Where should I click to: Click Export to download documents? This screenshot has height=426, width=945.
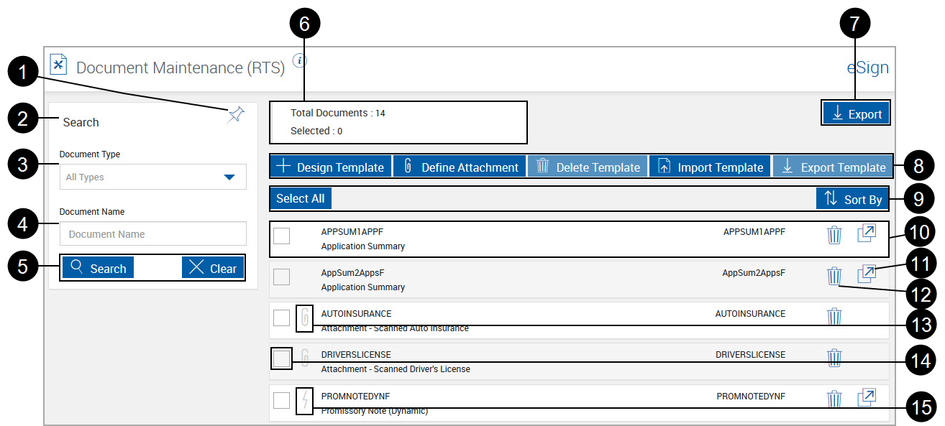[855, 112]
